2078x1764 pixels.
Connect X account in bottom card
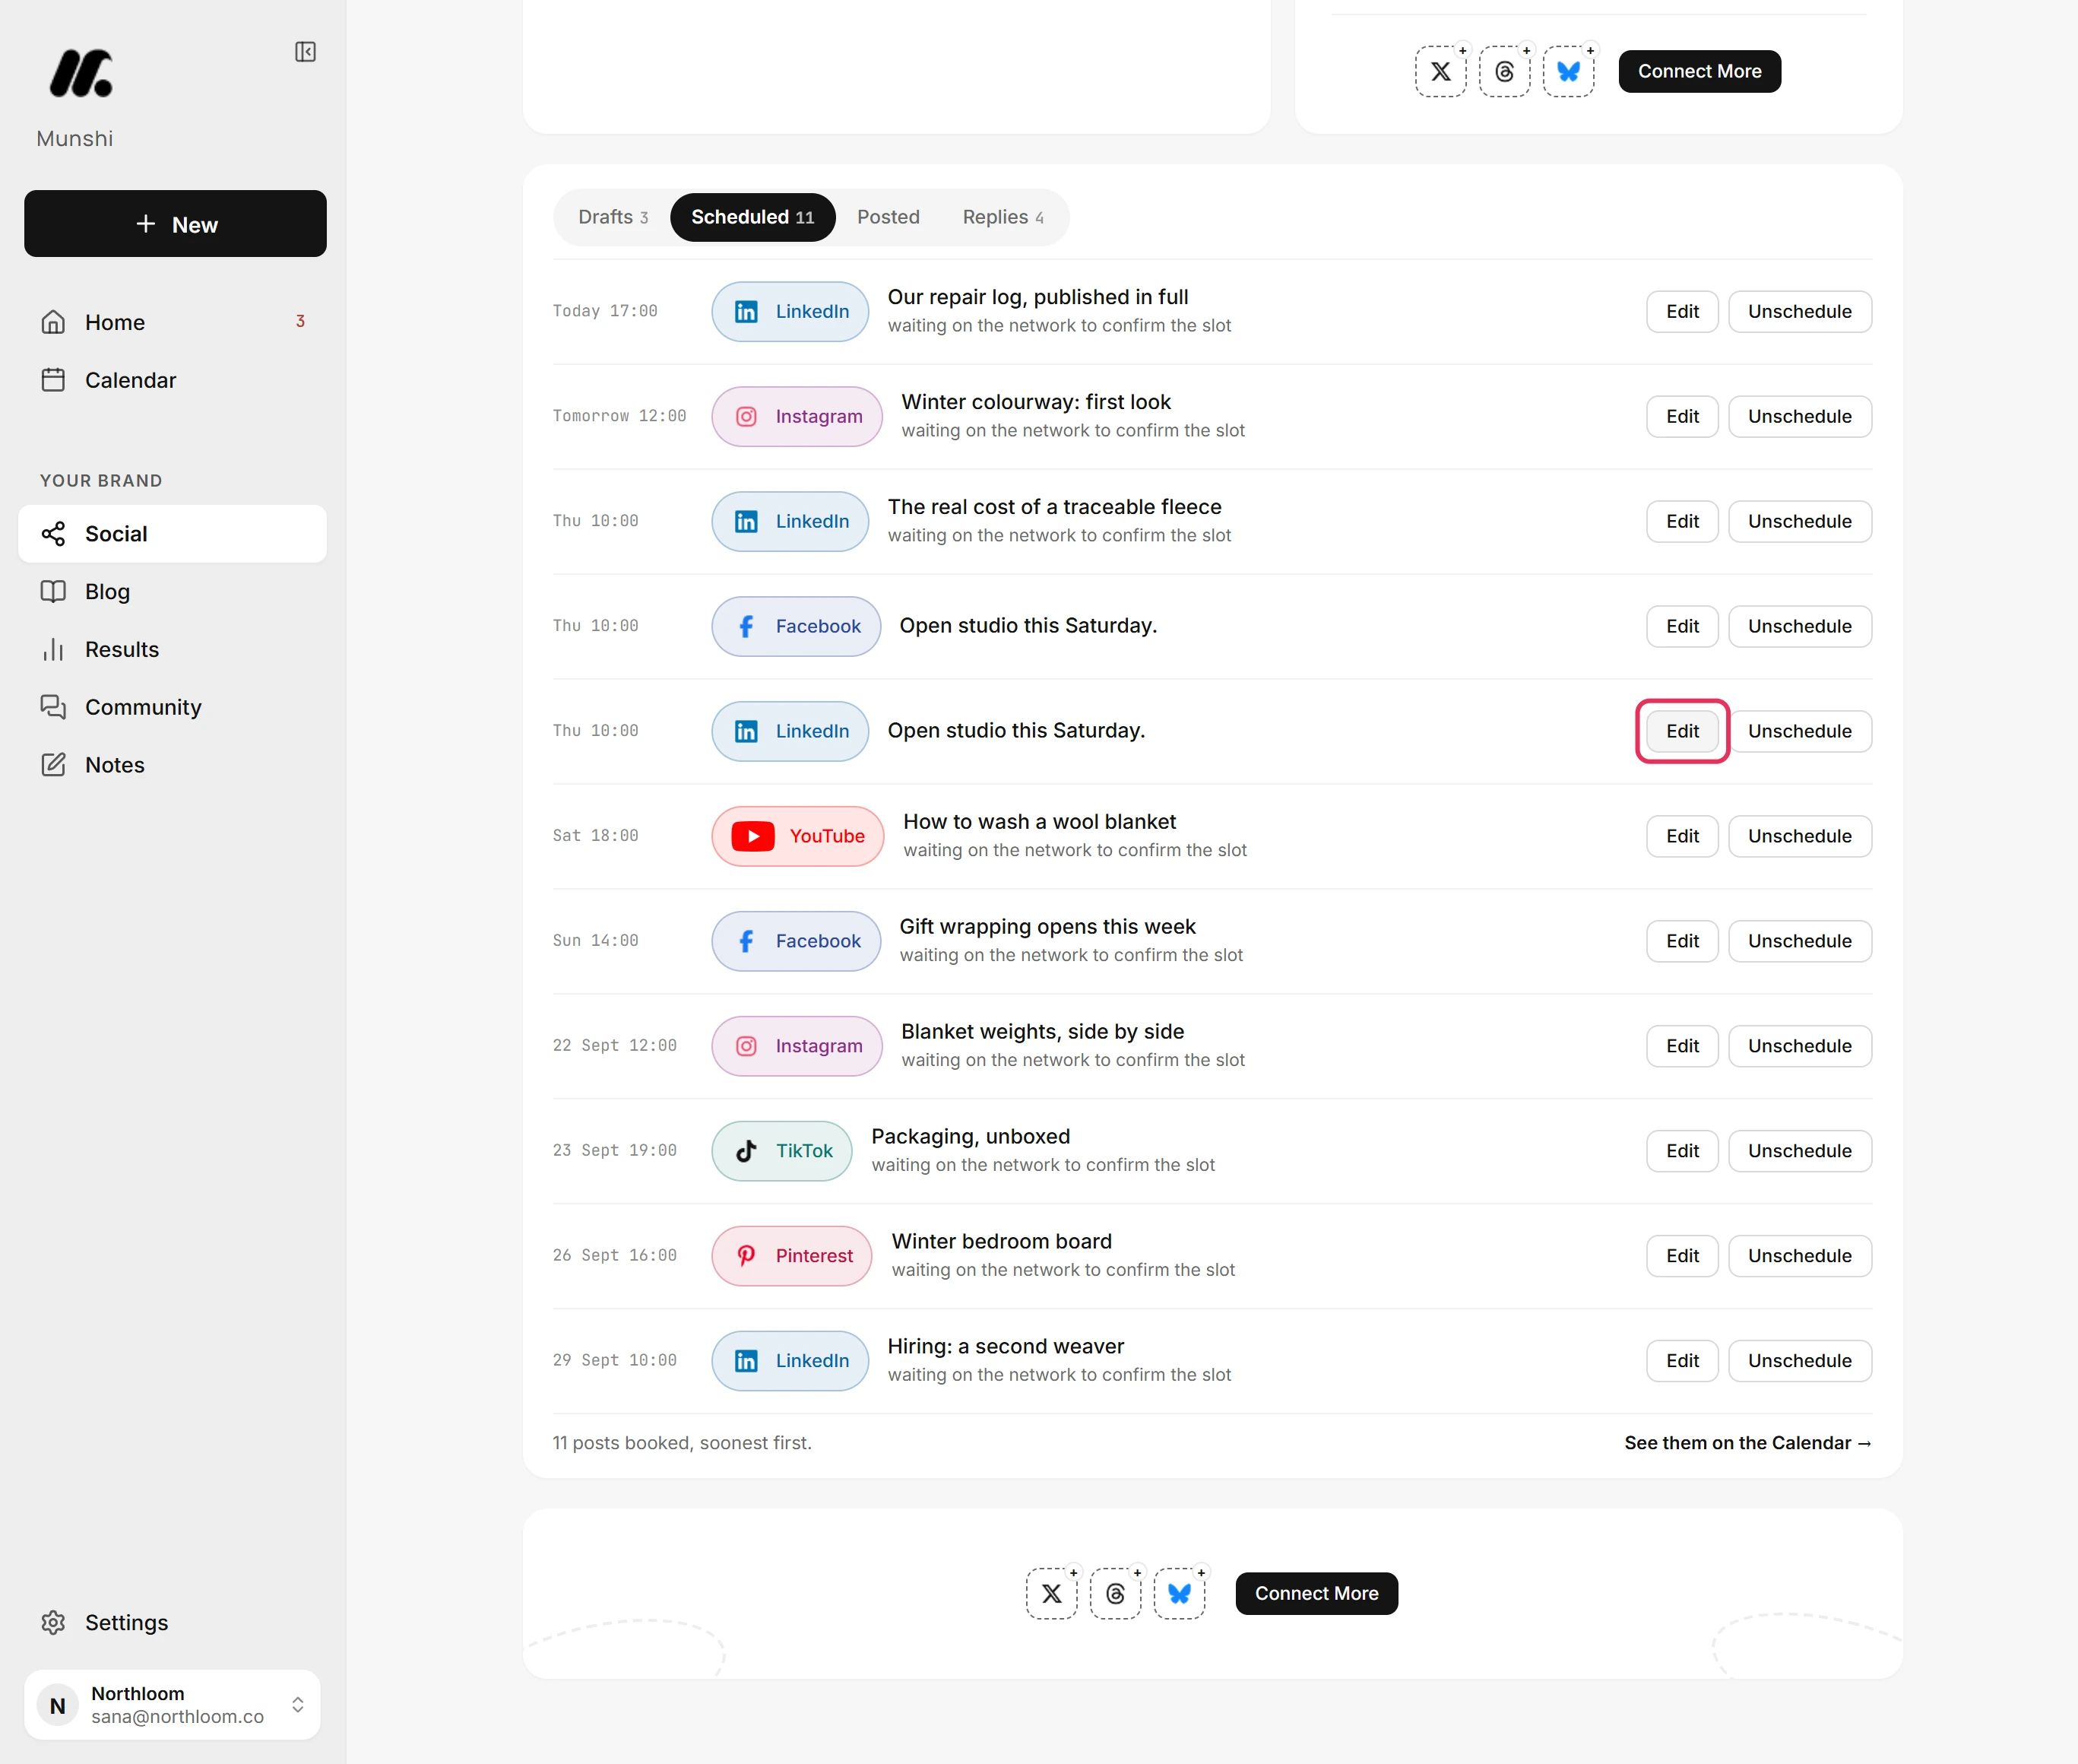coord(1051,1593)
